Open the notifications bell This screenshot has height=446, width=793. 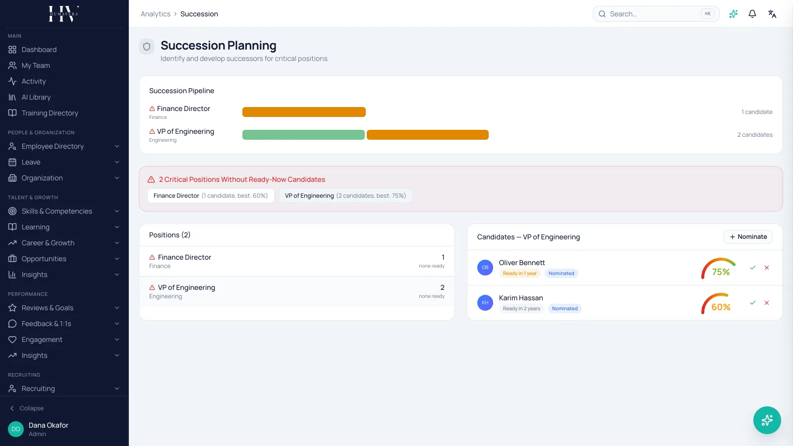[752, 14]
